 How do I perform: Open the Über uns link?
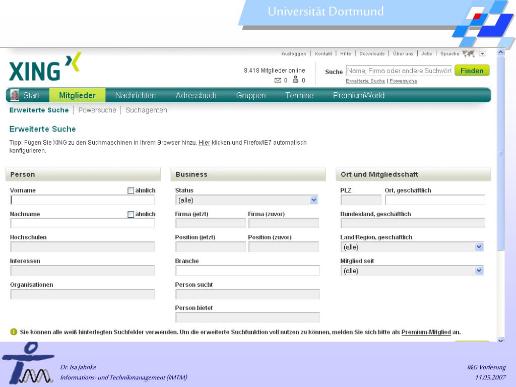point(403,53)
